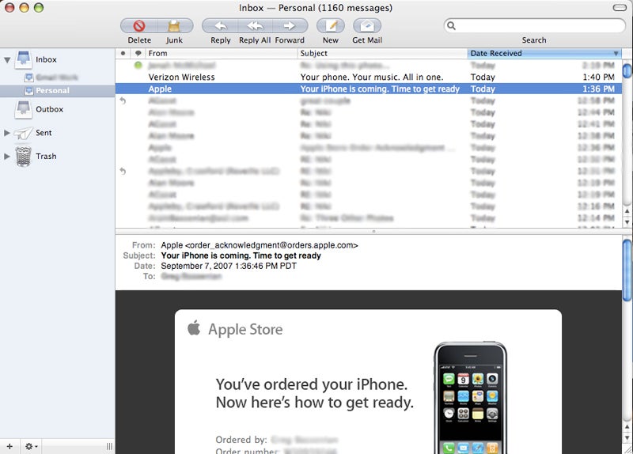Open the Trash mailbox
Screen dimensions: 633x454
[46, 156]
